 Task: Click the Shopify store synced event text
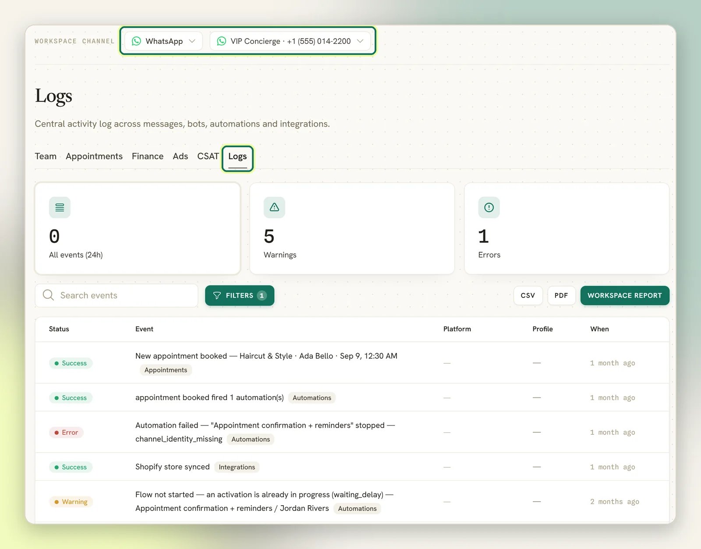point(172,467)
